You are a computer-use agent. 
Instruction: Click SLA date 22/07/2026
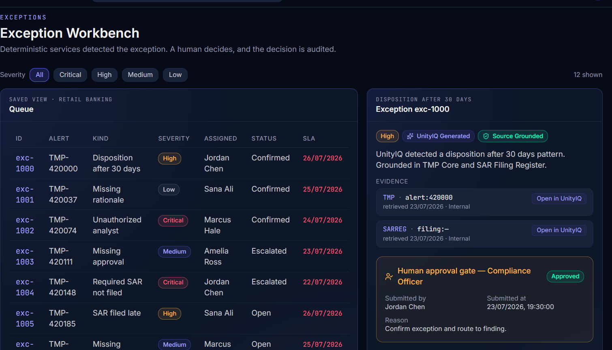[x=323, y=282]
